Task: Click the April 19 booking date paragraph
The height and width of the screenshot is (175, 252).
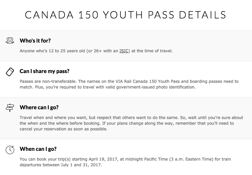Action: [125, 162]
